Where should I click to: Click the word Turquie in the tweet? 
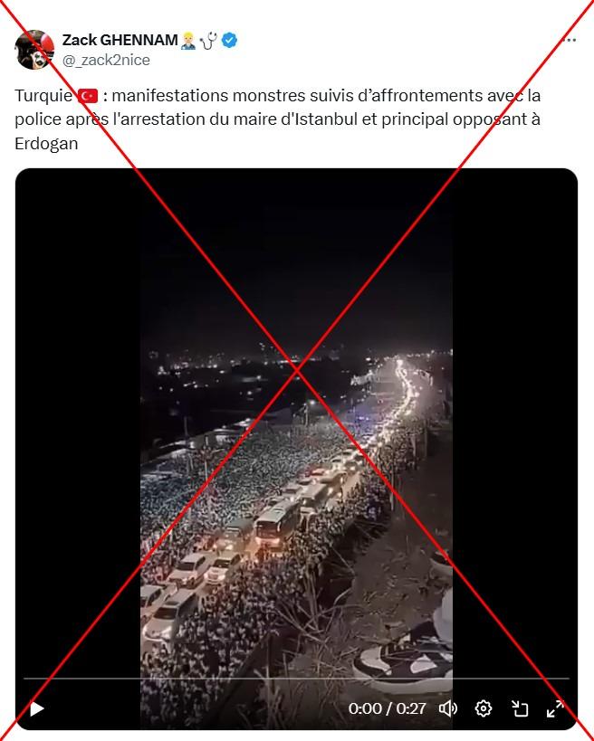pyautogui.click(x=43, y=96)
